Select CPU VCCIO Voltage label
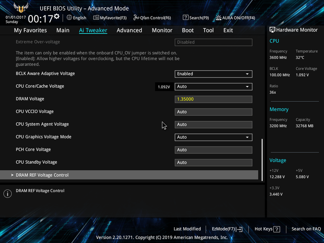The height and width of the screenshot is (243, 324). pos(35,112)
